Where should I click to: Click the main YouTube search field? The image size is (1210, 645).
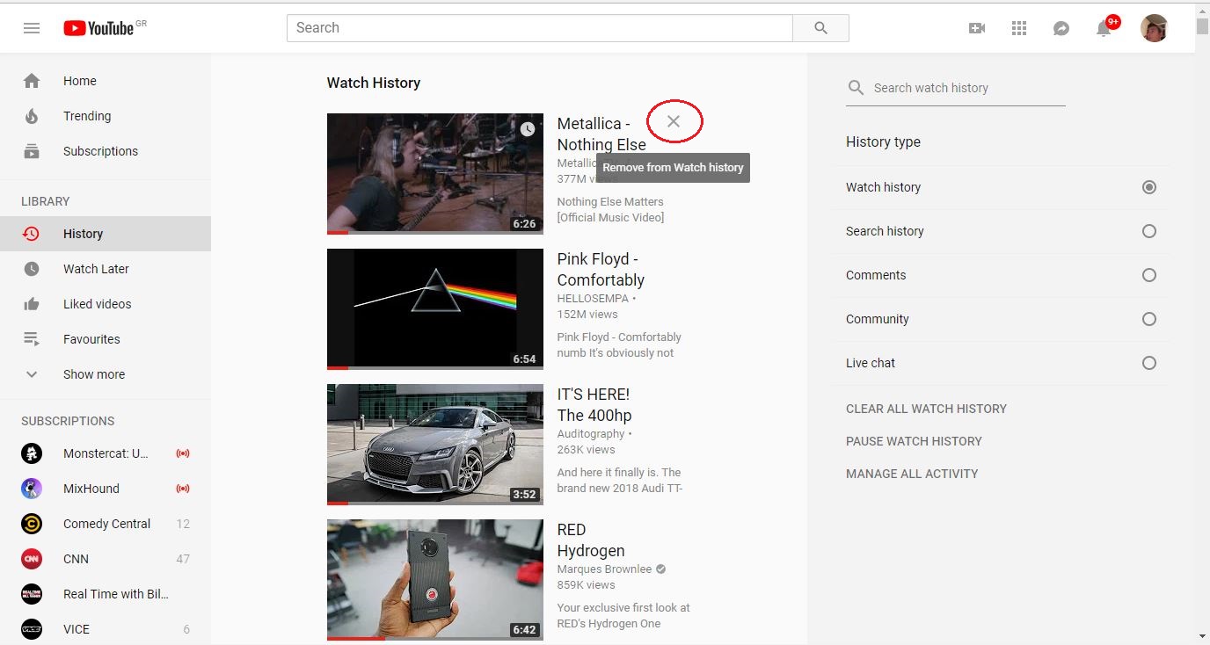[540, 28]
